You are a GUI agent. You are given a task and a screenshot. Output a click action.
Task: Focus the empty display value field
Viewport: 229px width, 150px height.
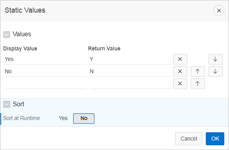coord(46,84)
